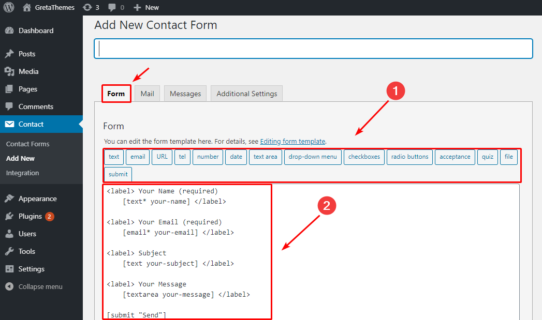The height and width of the screenshot is (320, 542).
Task: Select the Messages tab
Action: click(x=185, y=94)
